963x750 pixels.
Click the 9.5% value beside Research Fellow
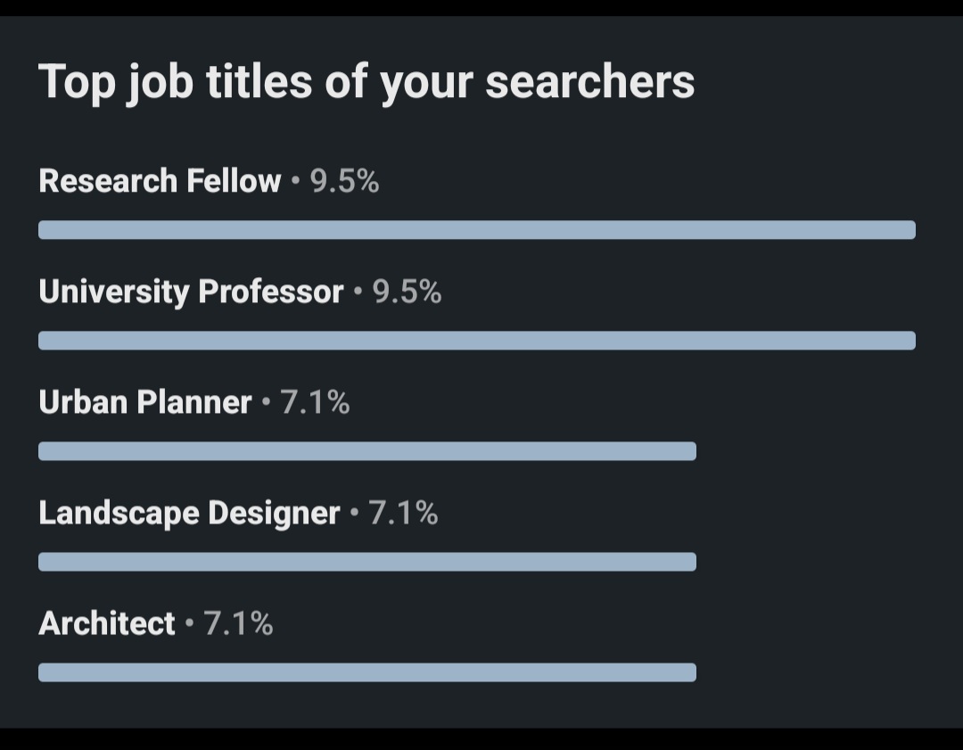tap(344, 181)
